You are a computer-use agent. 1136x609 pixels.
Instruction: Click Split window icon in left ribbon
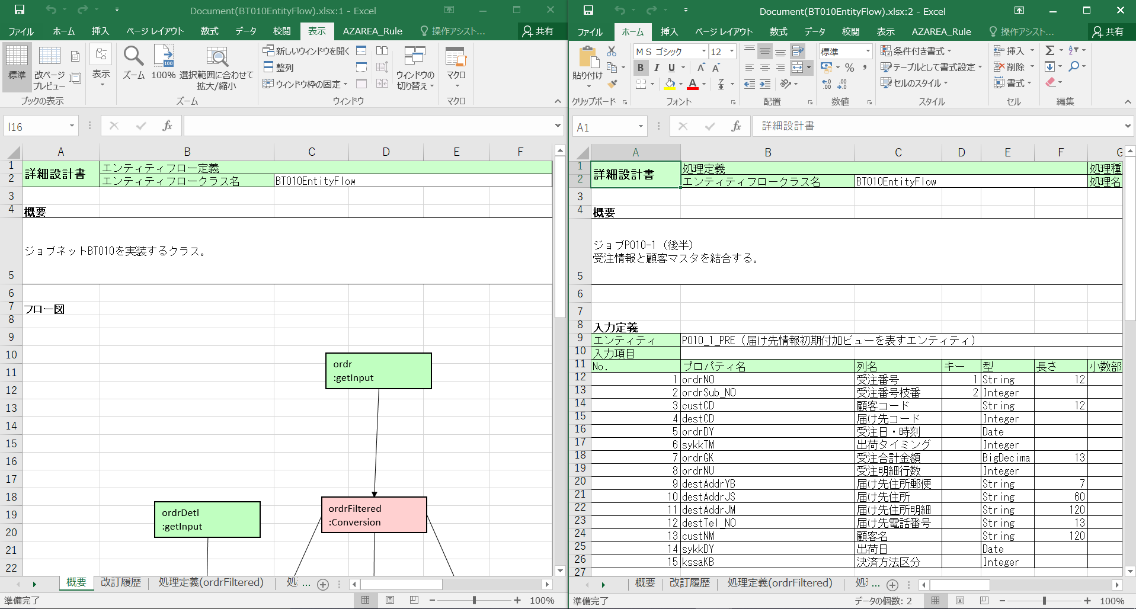(x=361, y=51)
